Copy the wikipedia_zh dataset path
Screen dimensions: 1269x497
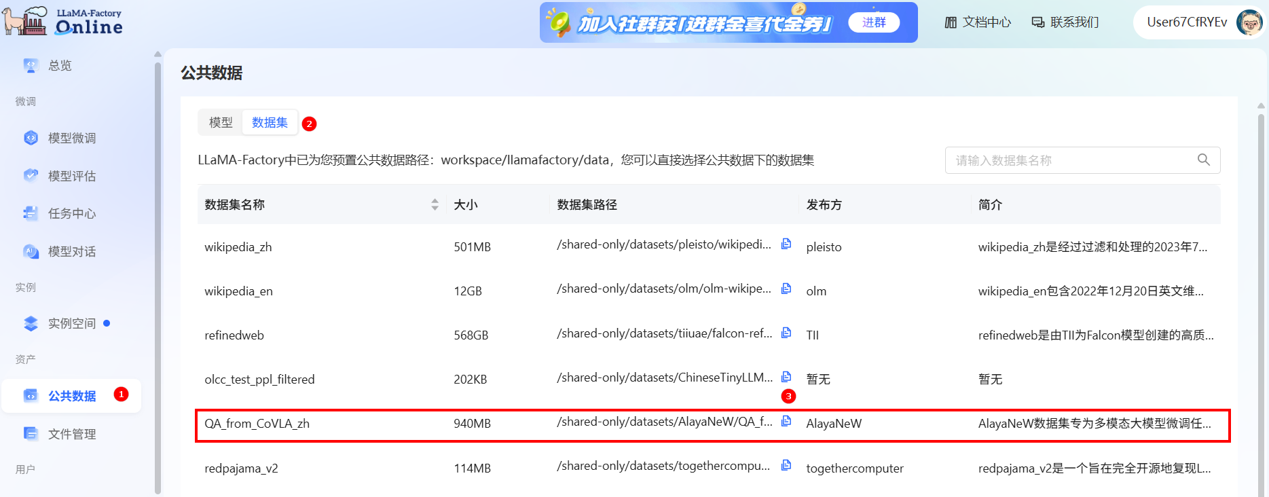[786, 244]
